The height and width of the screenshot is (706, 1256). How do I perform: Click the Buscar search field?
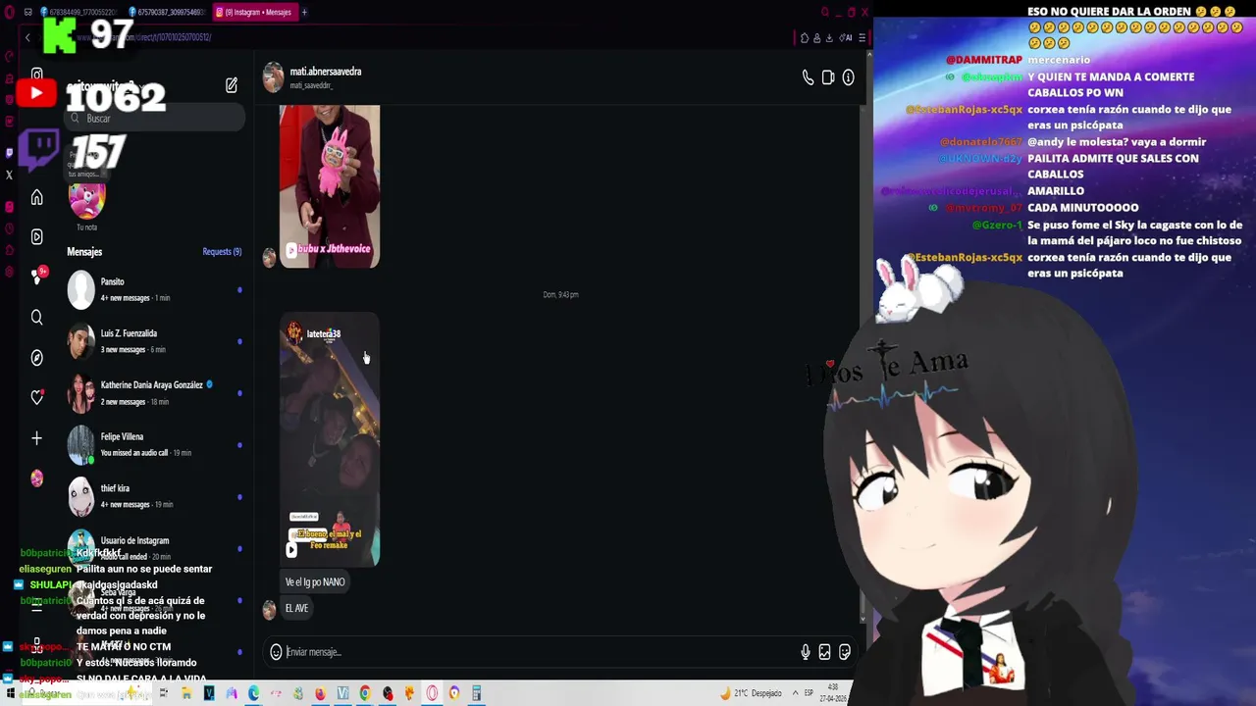coord(155,119)
